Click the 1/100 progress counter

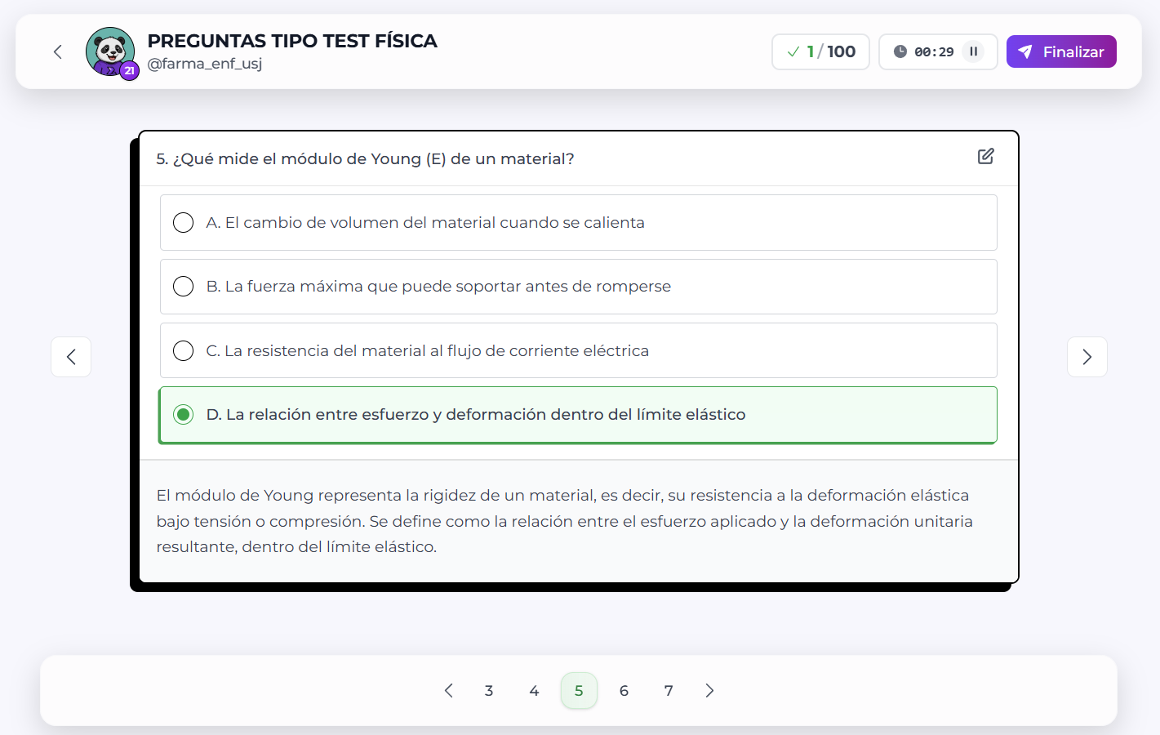[x=820, y=51]
